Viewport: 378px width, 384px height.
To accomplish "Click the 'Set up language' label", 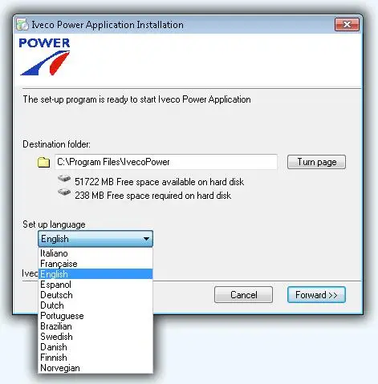I will tap(54, 224).
